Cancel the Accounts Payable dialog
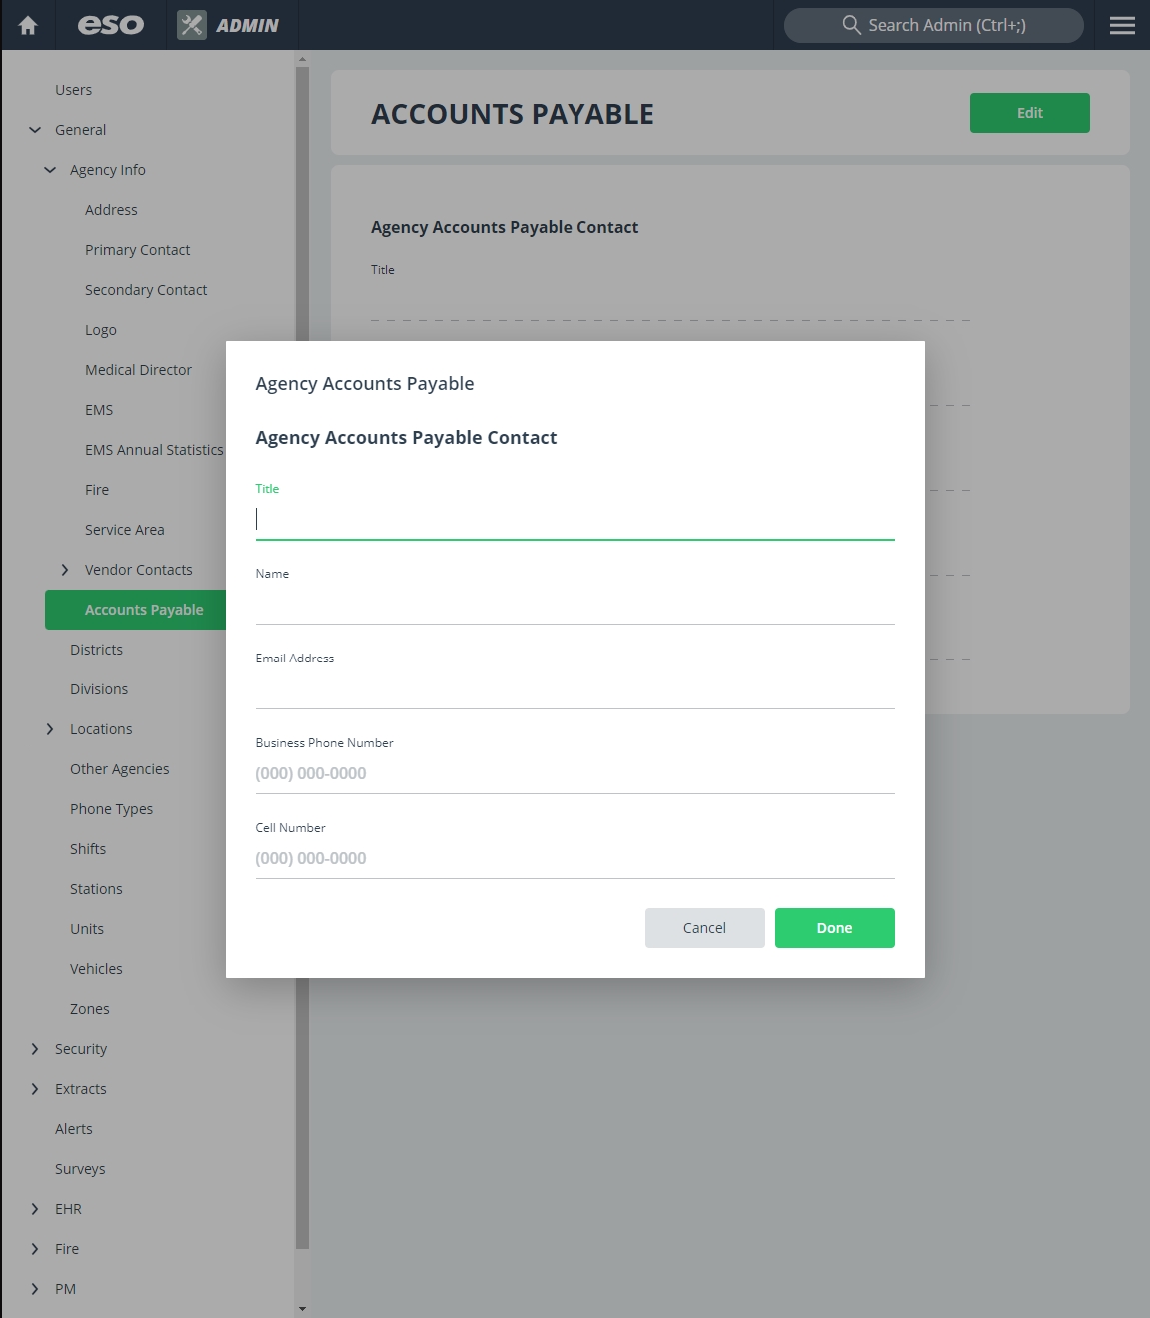The width and height of the screenshot is (1150, 1318). point(705,928)
